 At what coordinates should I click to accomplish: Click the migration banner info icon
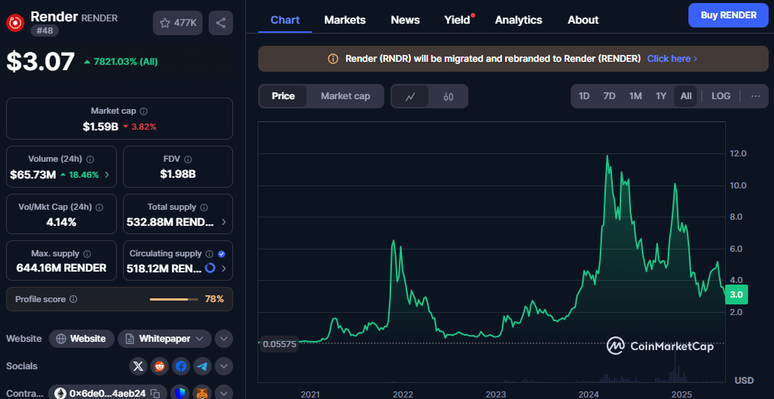coord(333,59)
